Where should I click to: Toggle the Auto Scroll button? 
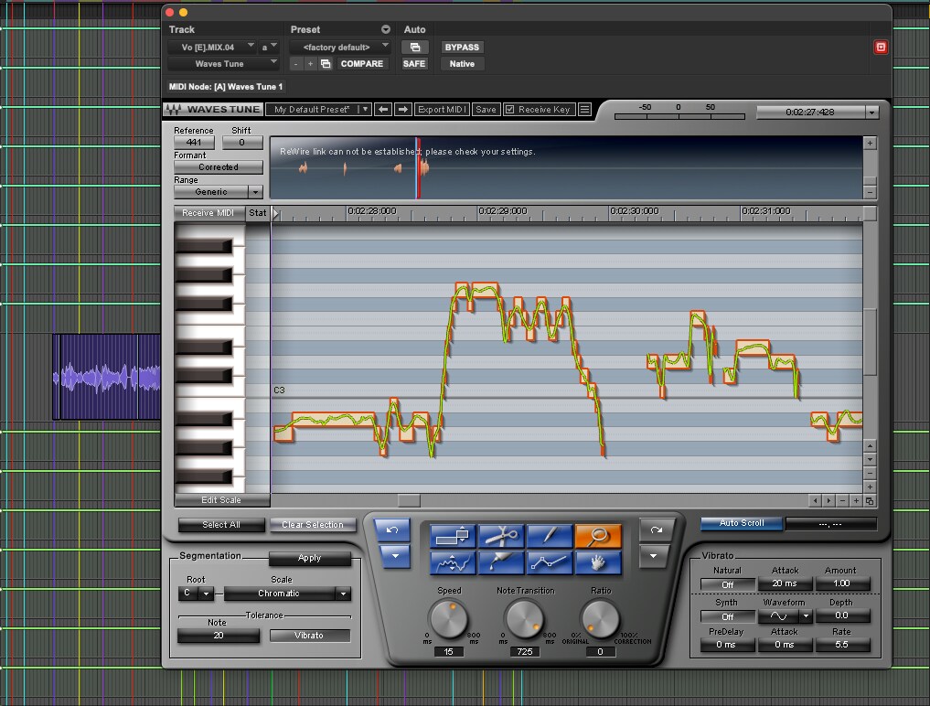pyautogui.click(x=742, y=523)
